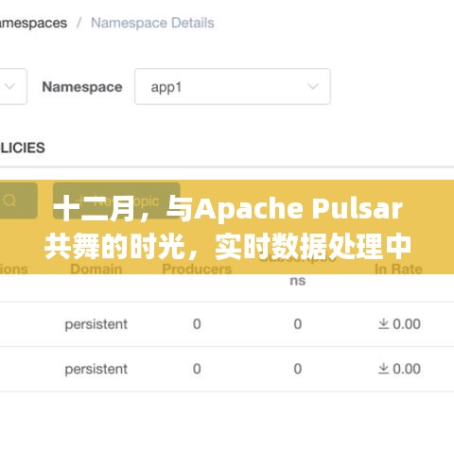
Task: Sort by In Rate column header
Action: point(398,269)
